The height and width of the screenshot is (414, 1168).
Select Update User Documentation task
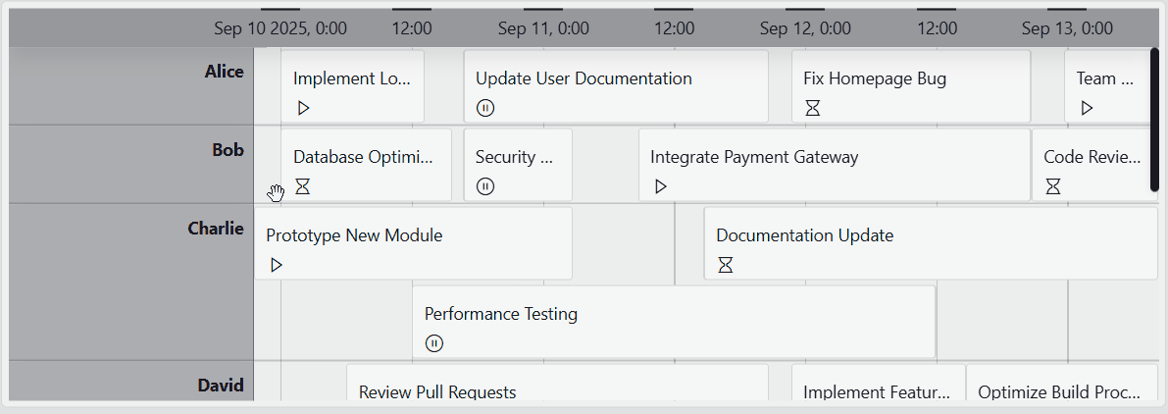616,86
